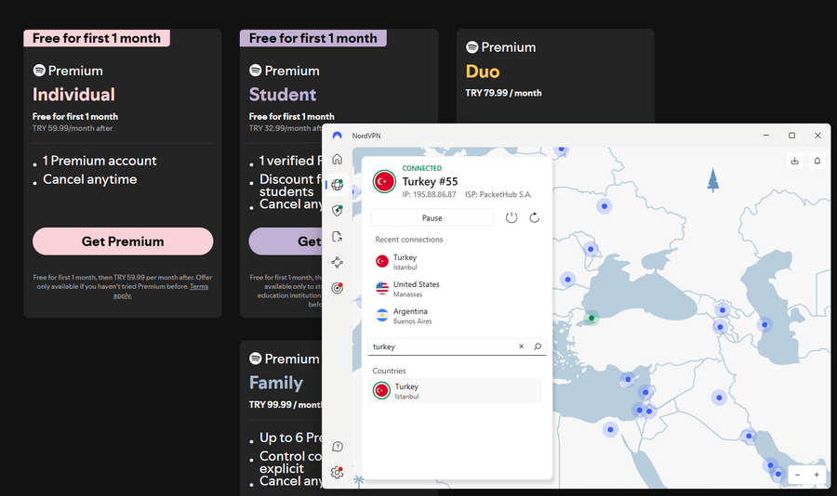This screenshot has height=496, width=837.
Task: Open the Dark Web Monitor target icon
Action: tap(337, 288)
